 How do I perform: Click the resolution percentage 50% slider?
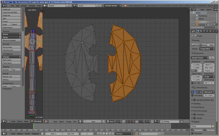point(196,70)
